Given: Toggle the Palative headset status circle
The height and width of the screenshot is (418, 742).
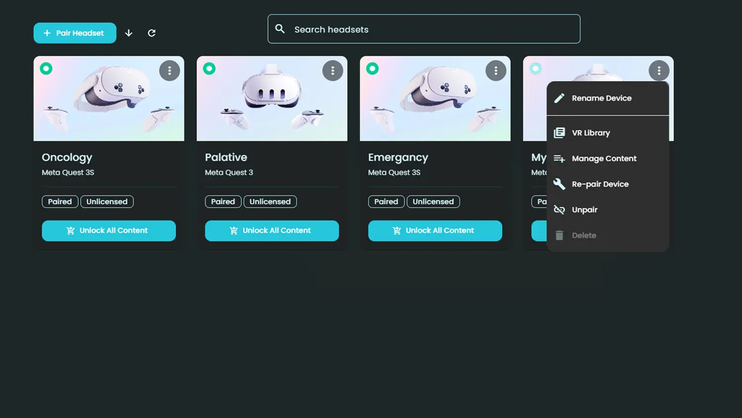Looking at the screenshot, I should (x=209, y=69).
